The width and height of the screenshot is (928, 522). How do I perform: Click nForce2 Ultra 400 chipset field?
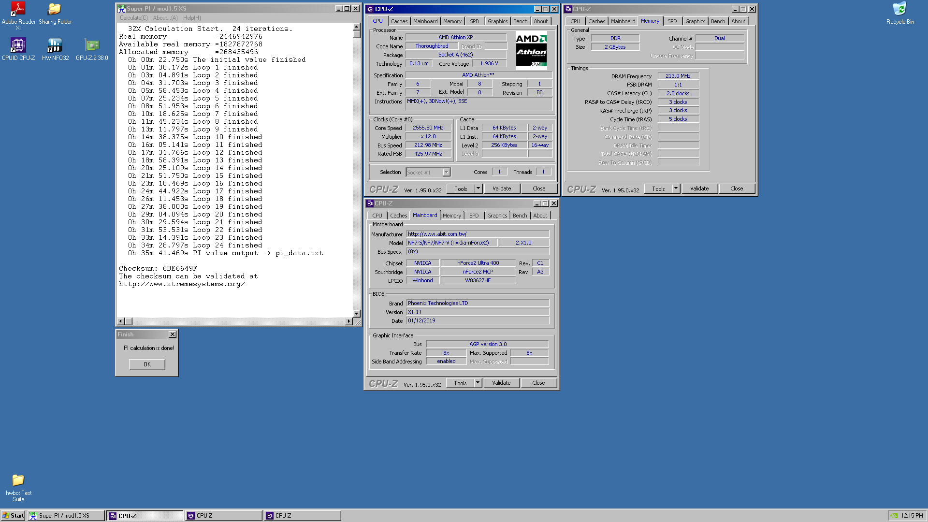click(x=478, y=263)
